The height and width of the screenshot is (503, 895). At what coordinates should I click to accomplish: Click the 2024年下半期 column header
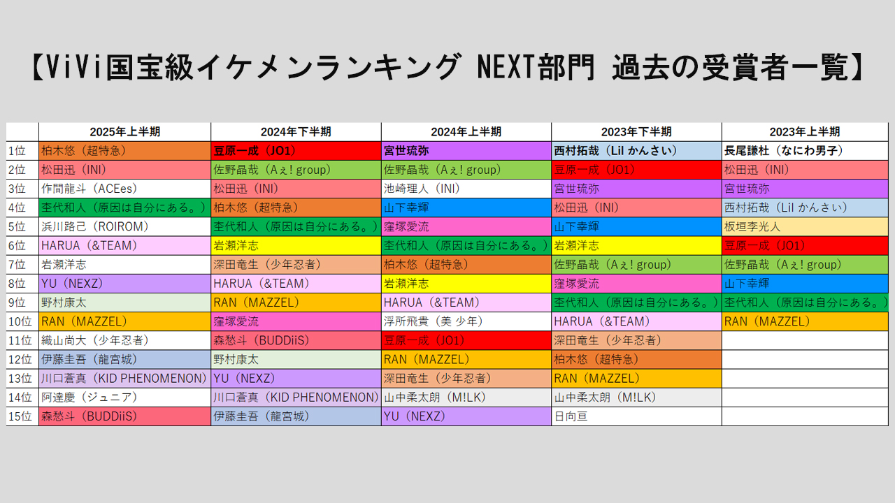296,131
